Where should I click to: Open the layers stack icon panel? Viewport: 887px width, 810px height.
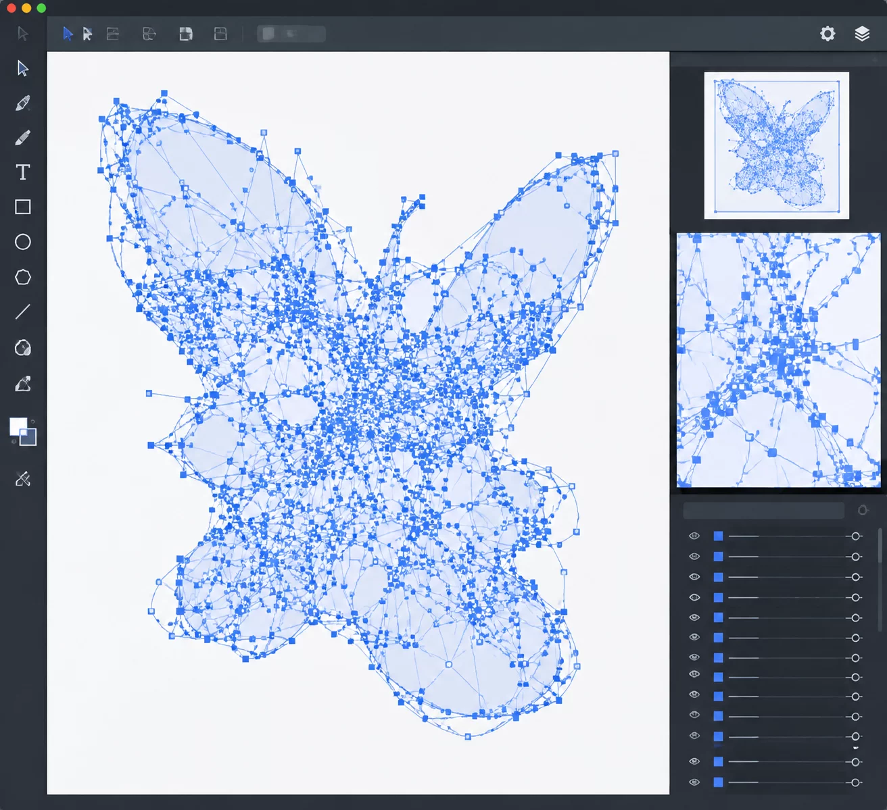coord(862,34)
